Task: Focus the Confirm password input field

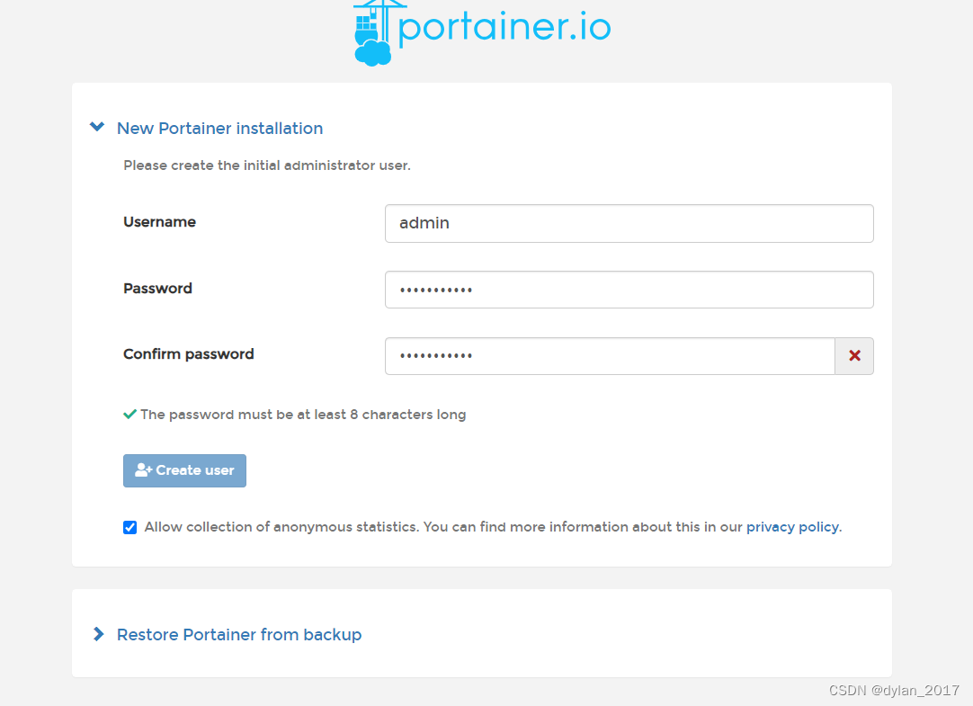Action: tap(610, 356)
